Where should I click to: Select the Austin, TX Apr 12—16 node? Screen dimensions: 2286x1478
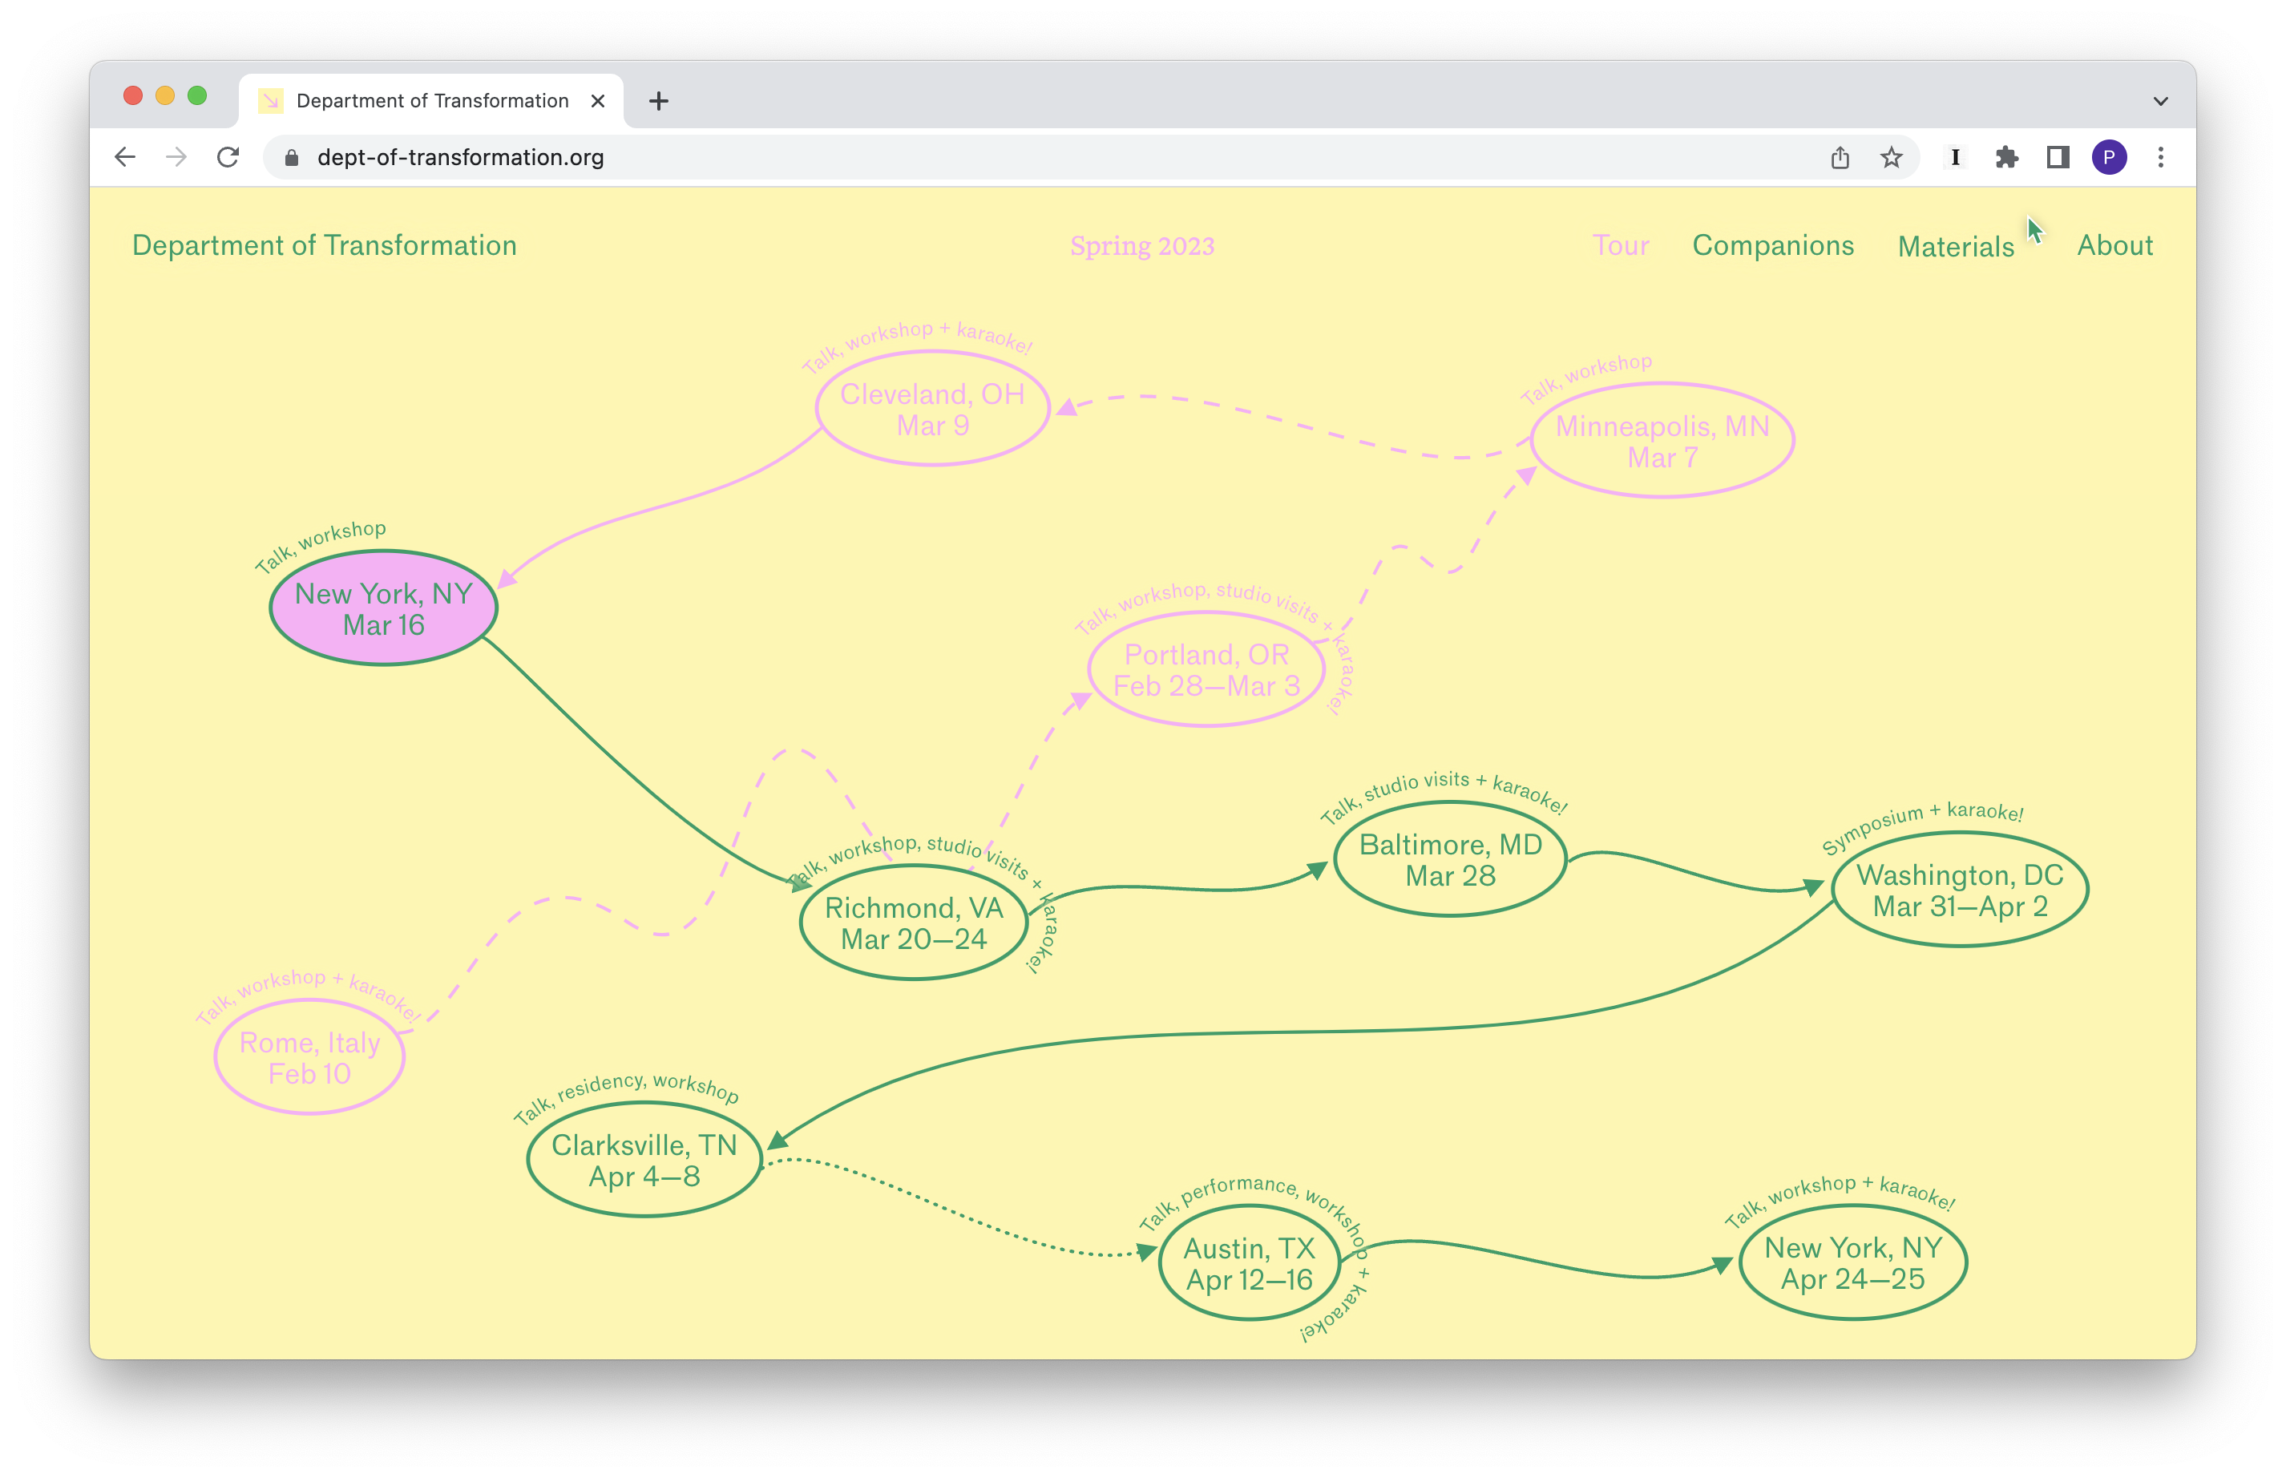click(1249, 1264)
